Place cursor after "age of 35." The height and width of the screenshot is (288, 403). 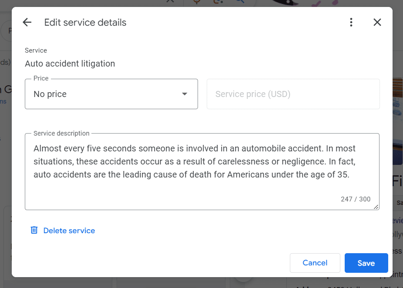351,175
